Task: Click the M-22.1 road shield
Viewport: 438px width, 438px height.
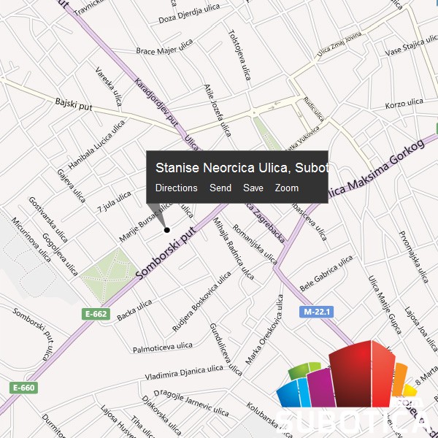Action: (x=316, y=312)
